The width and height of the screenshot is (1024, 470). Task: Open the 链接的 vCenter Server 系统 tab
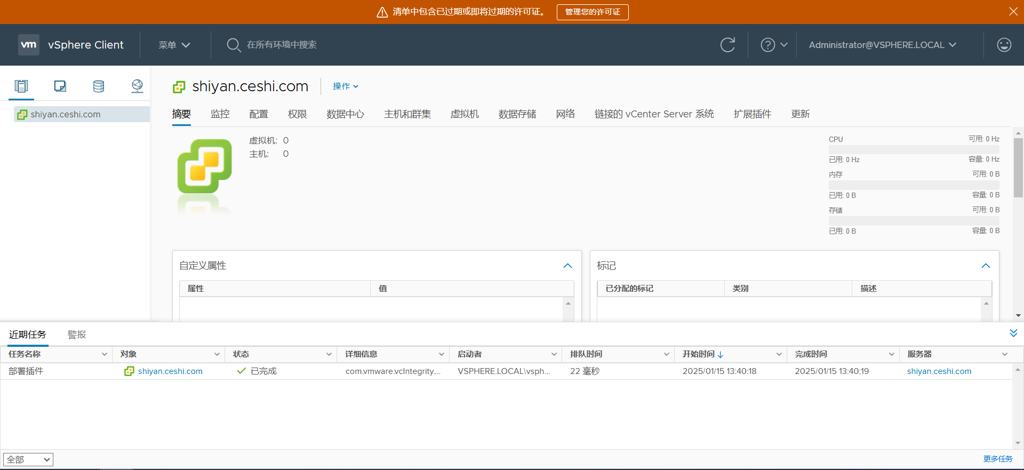654,114
